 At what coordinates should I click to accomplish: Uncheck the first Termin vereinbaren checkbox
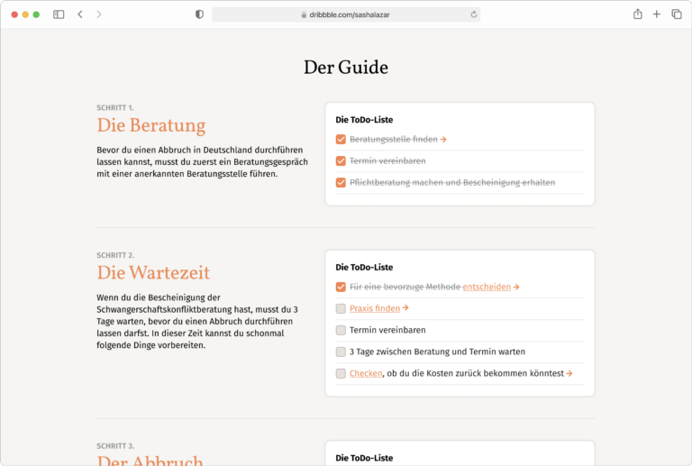(341, 161)
